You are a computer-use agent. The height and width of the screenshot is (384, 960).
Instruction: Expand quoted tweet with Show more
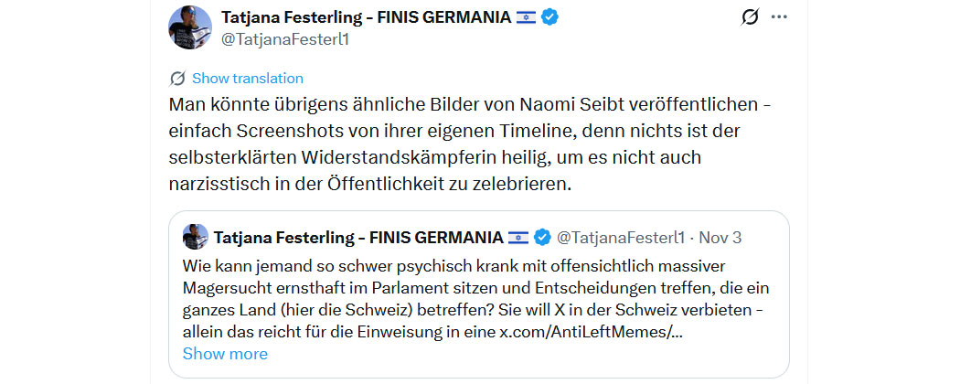pyautogui.click(x=225, y=354)
